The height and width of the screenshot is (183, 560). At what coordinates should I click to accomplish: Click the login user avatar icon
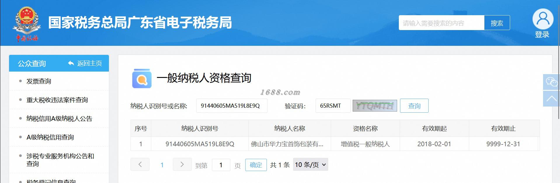tap(543, 19)
